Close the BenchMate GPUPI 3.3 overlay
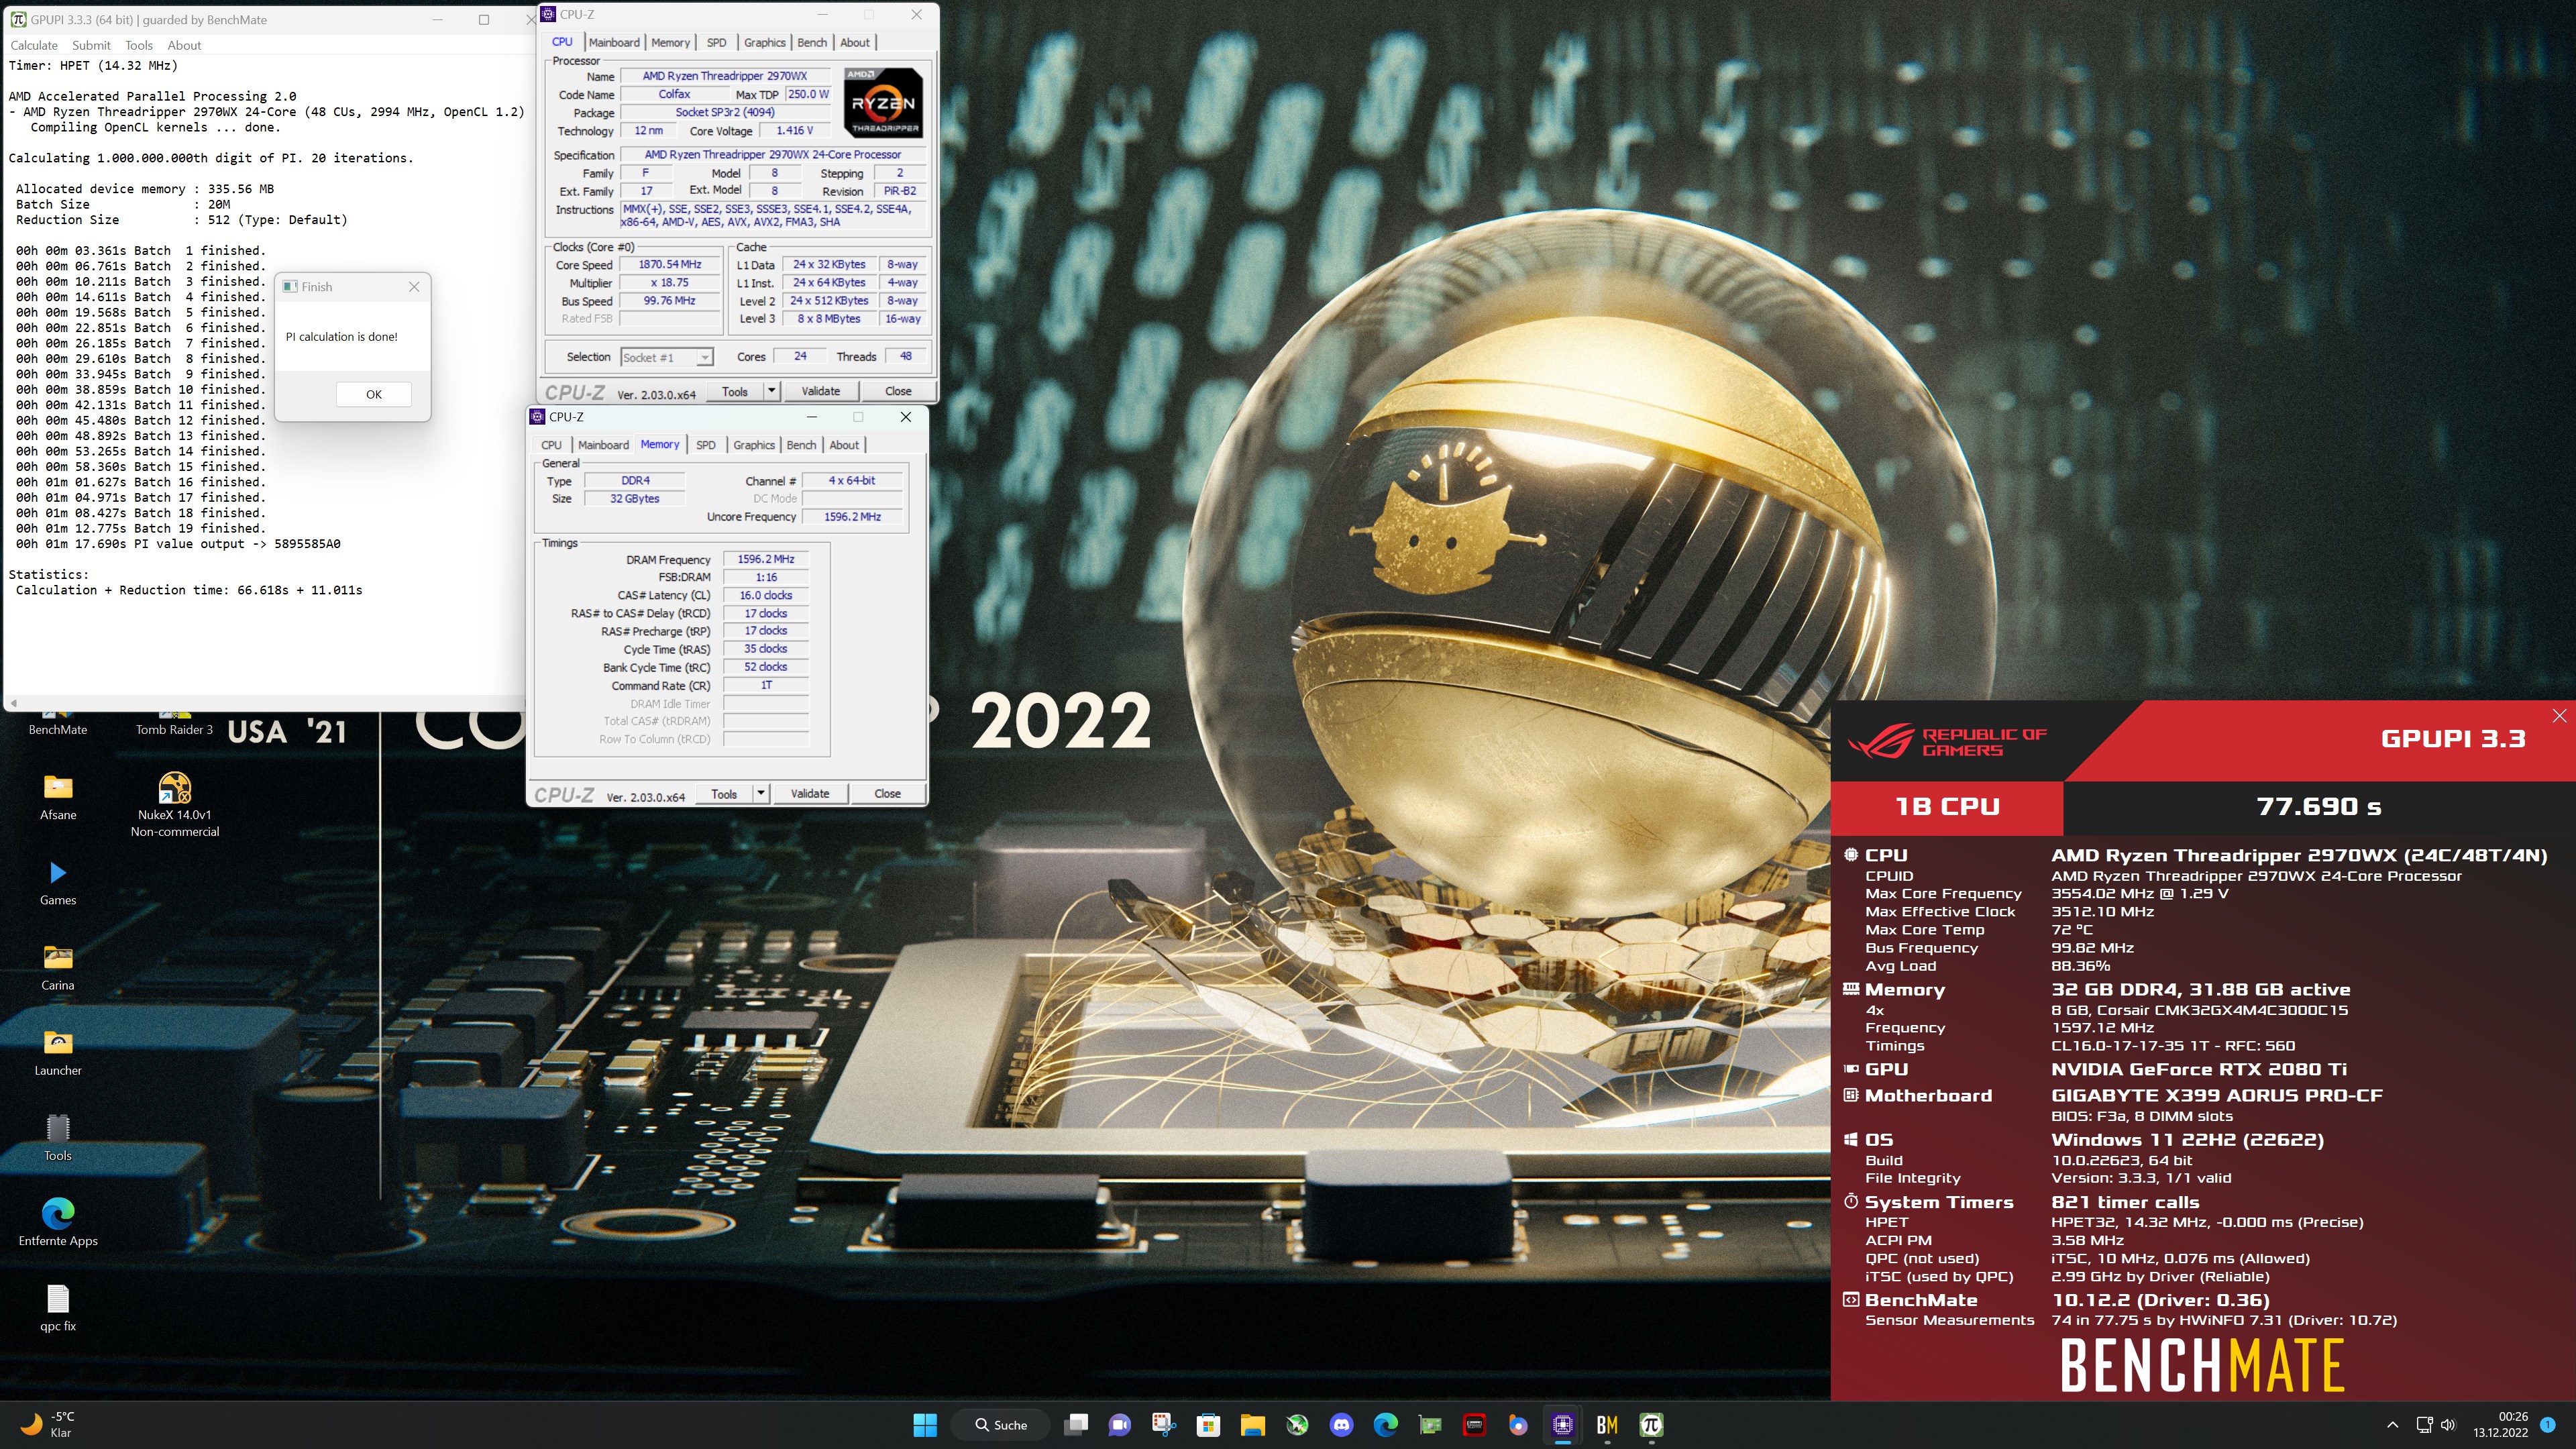 (2558, 715)
